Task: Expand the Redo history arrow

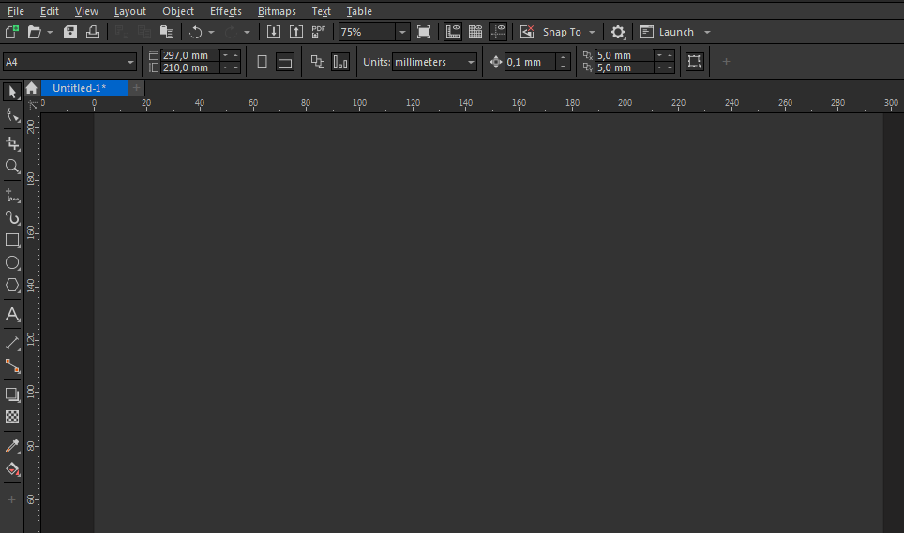Action: [247, 32]
